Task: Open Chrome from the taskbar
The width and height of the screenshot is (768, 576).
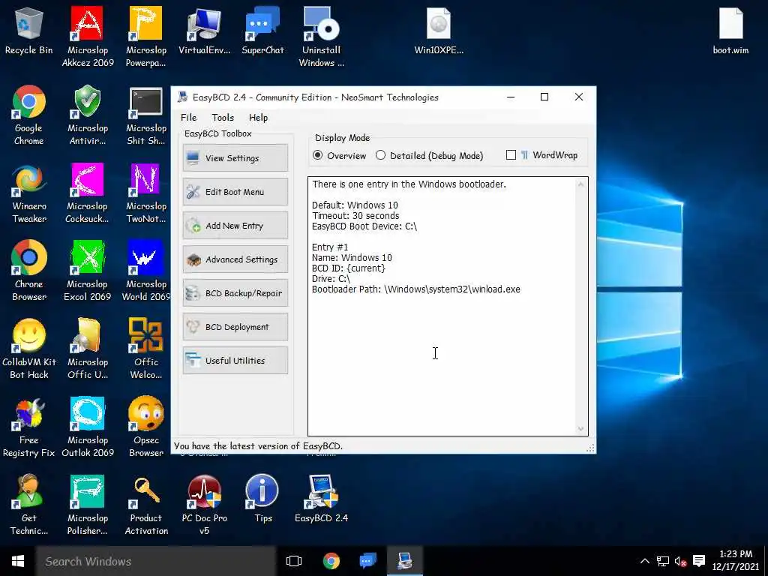Action: (x=331, y=561)
